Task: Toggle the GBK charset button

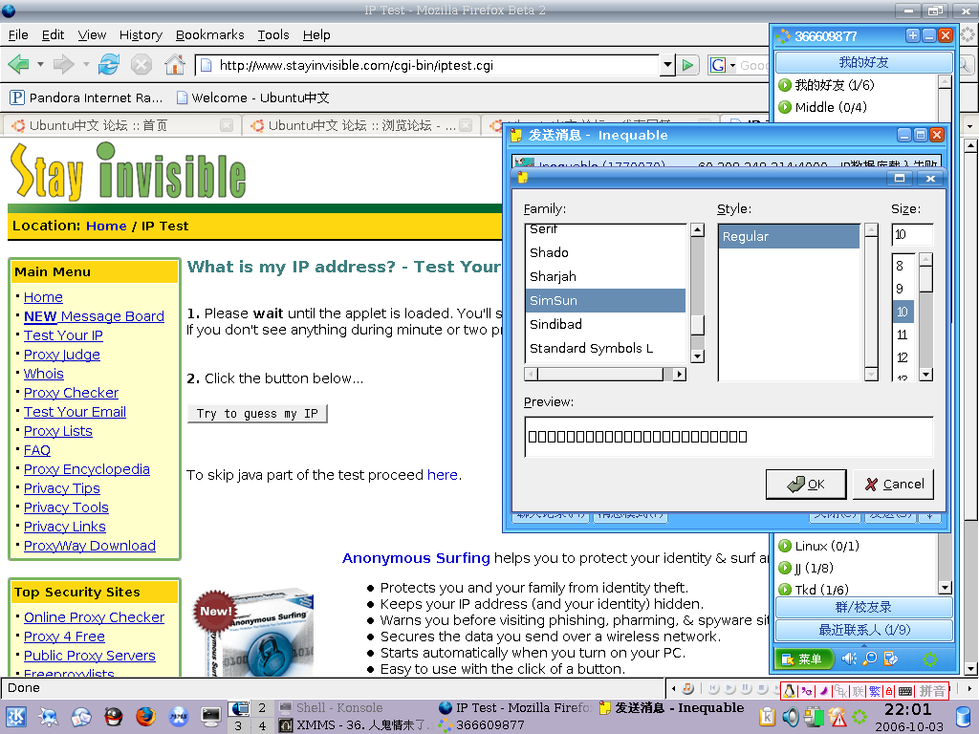Action: [x=841, y=691]
